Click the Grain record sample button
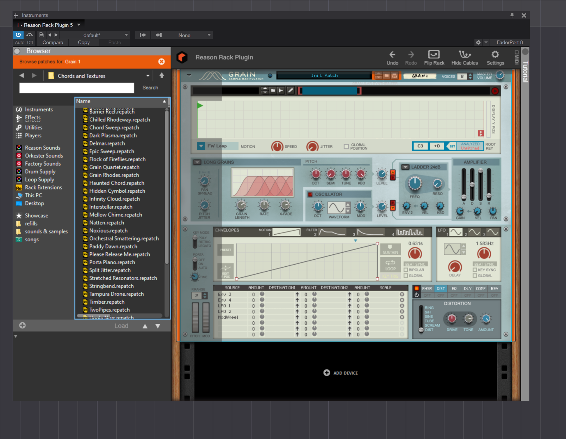Viewport: 566px width, 439px height. [495, 91]
